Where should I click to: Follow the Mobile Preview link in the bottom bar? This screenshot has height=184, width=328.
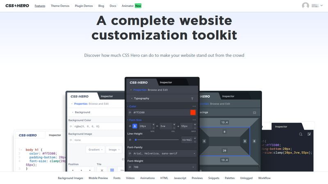tap(98, 178)
